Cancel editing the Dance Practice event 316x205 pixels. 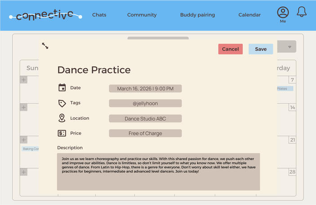230,49
